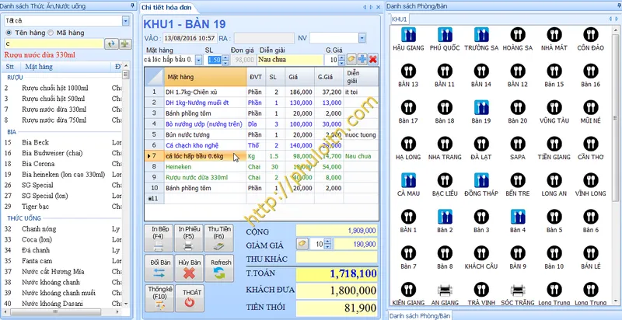Screen dimensions: 622x320
Task: Click the horizontal scrollbar under food list
Action: pos(60,311)
